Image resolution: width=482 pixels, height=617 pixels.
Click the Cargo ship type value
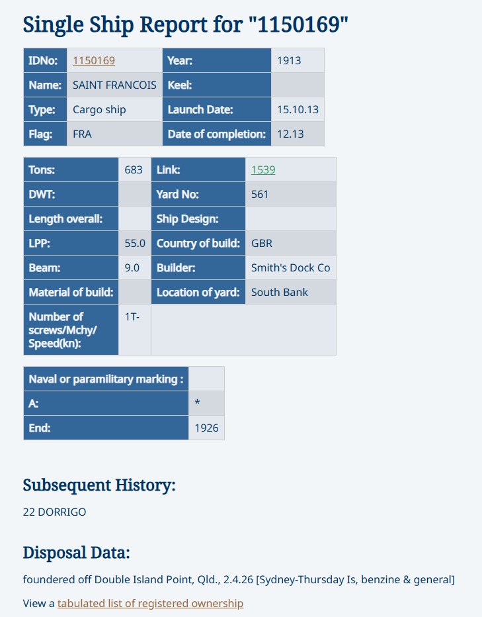(x=99, y=109)
